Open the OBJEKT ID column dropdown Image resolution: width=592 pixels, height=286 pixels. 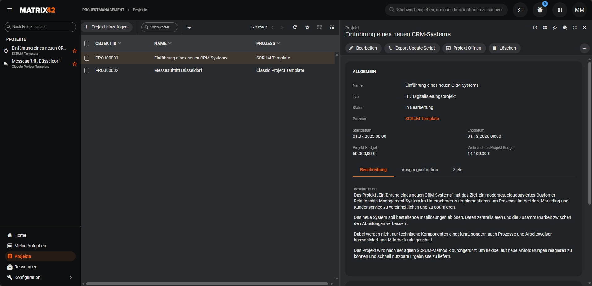[120, 43]
